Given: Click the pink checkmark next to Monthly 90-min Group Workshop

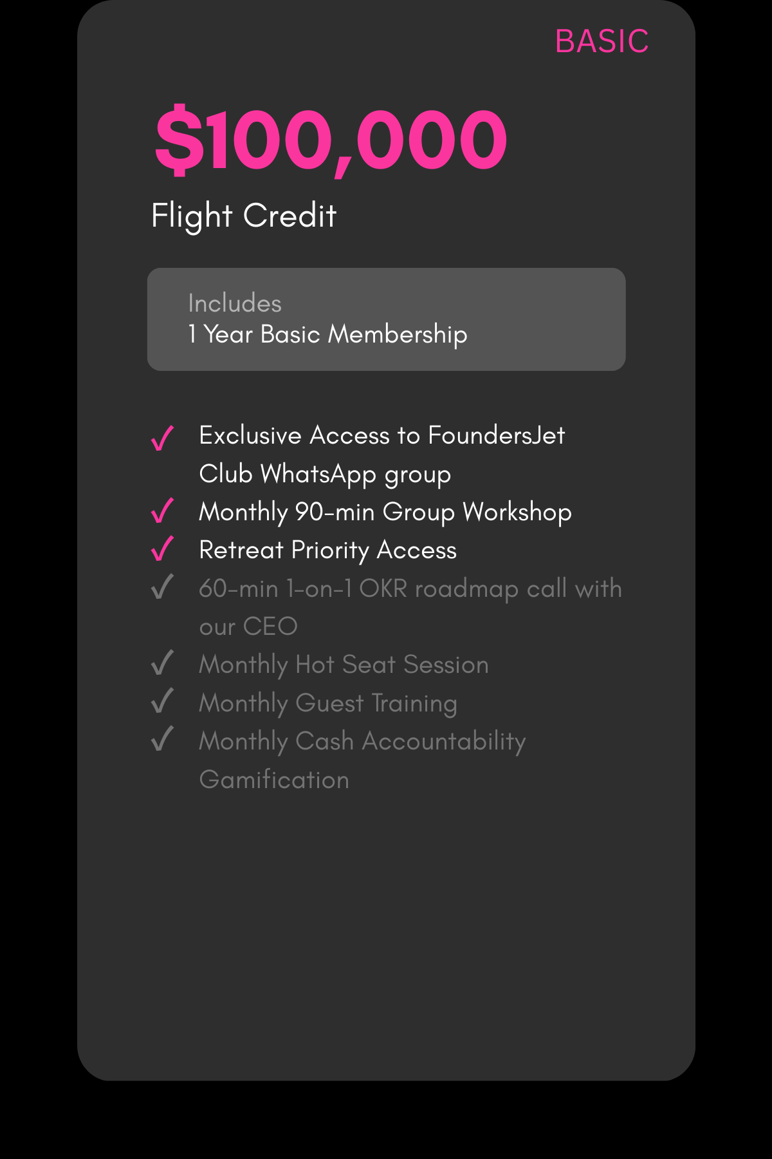Looking at the screenshot, I should point(162,511).
